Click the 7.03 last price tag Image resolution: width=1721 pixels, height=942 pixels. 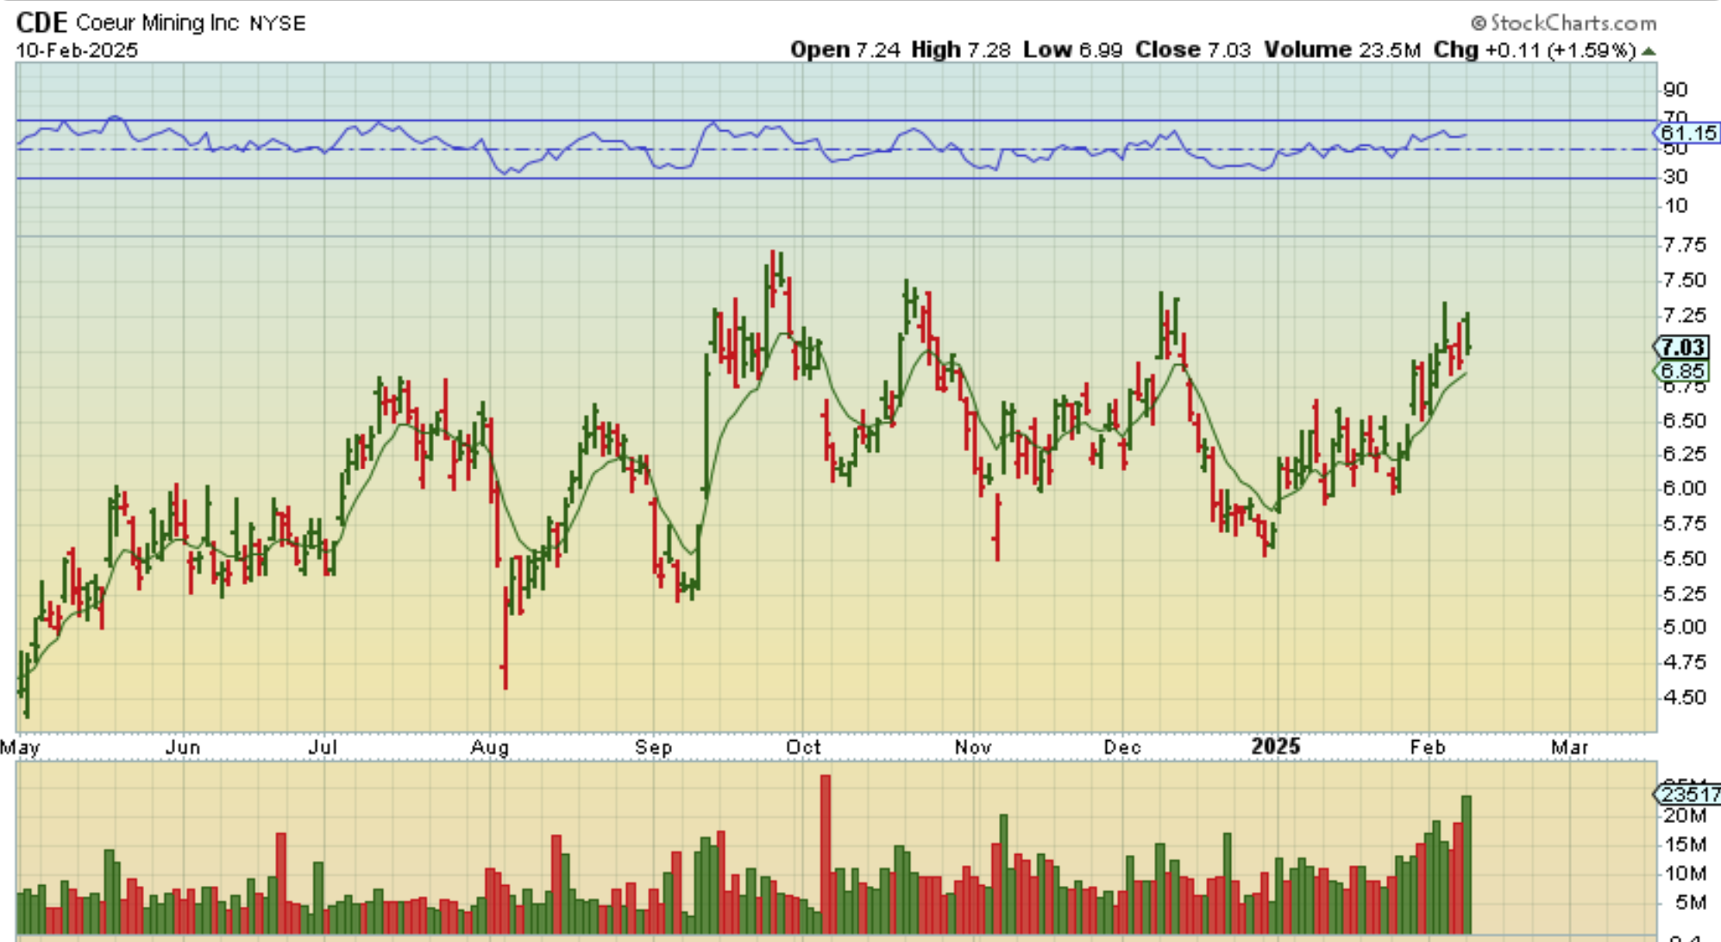tap(1682, 347)
